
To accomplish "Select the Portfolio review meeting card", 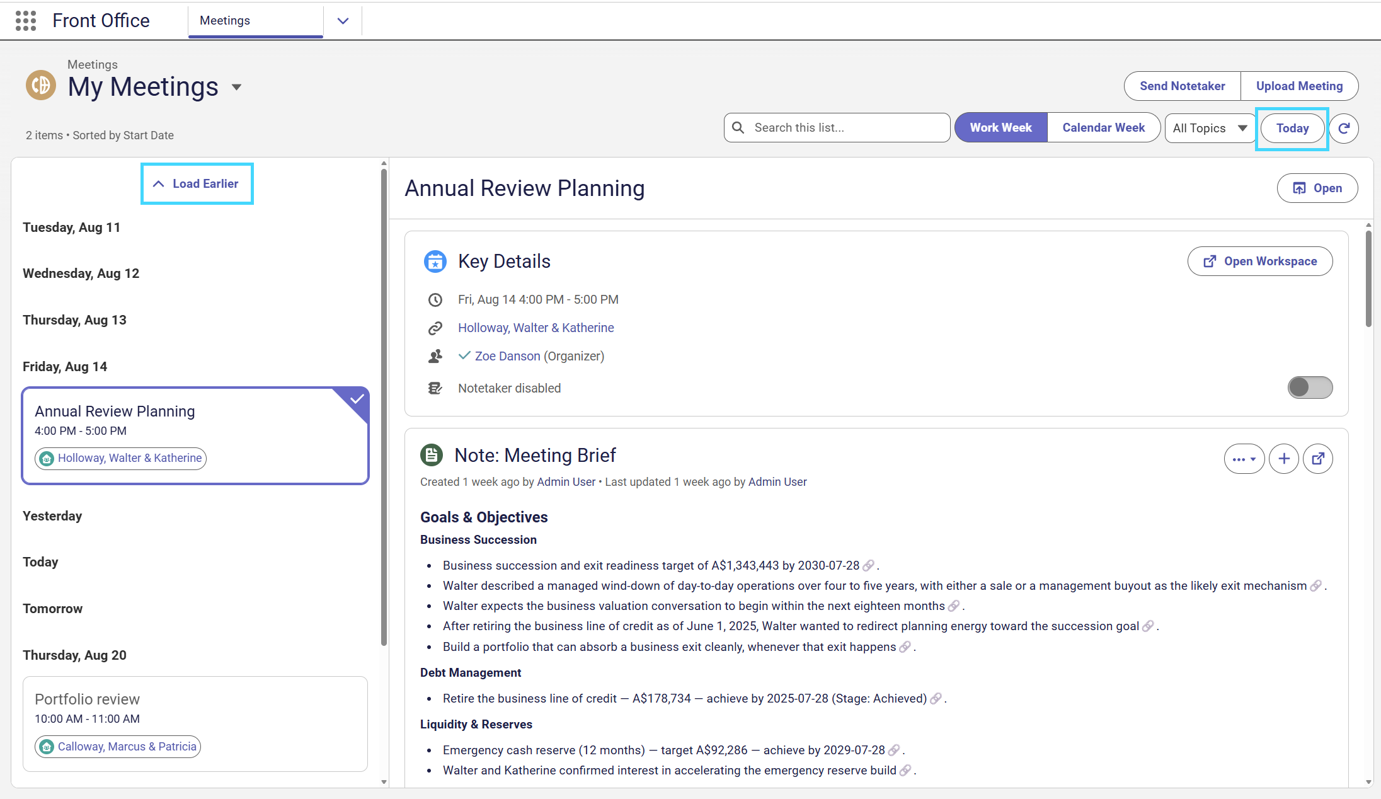I will 195,724.
